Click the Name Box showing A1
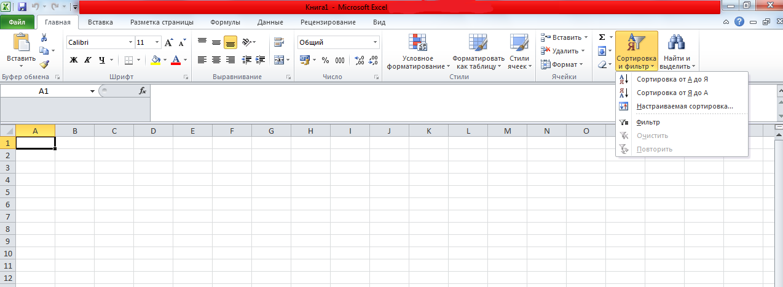Screen dimensions: 783x287 pos(44,91)
